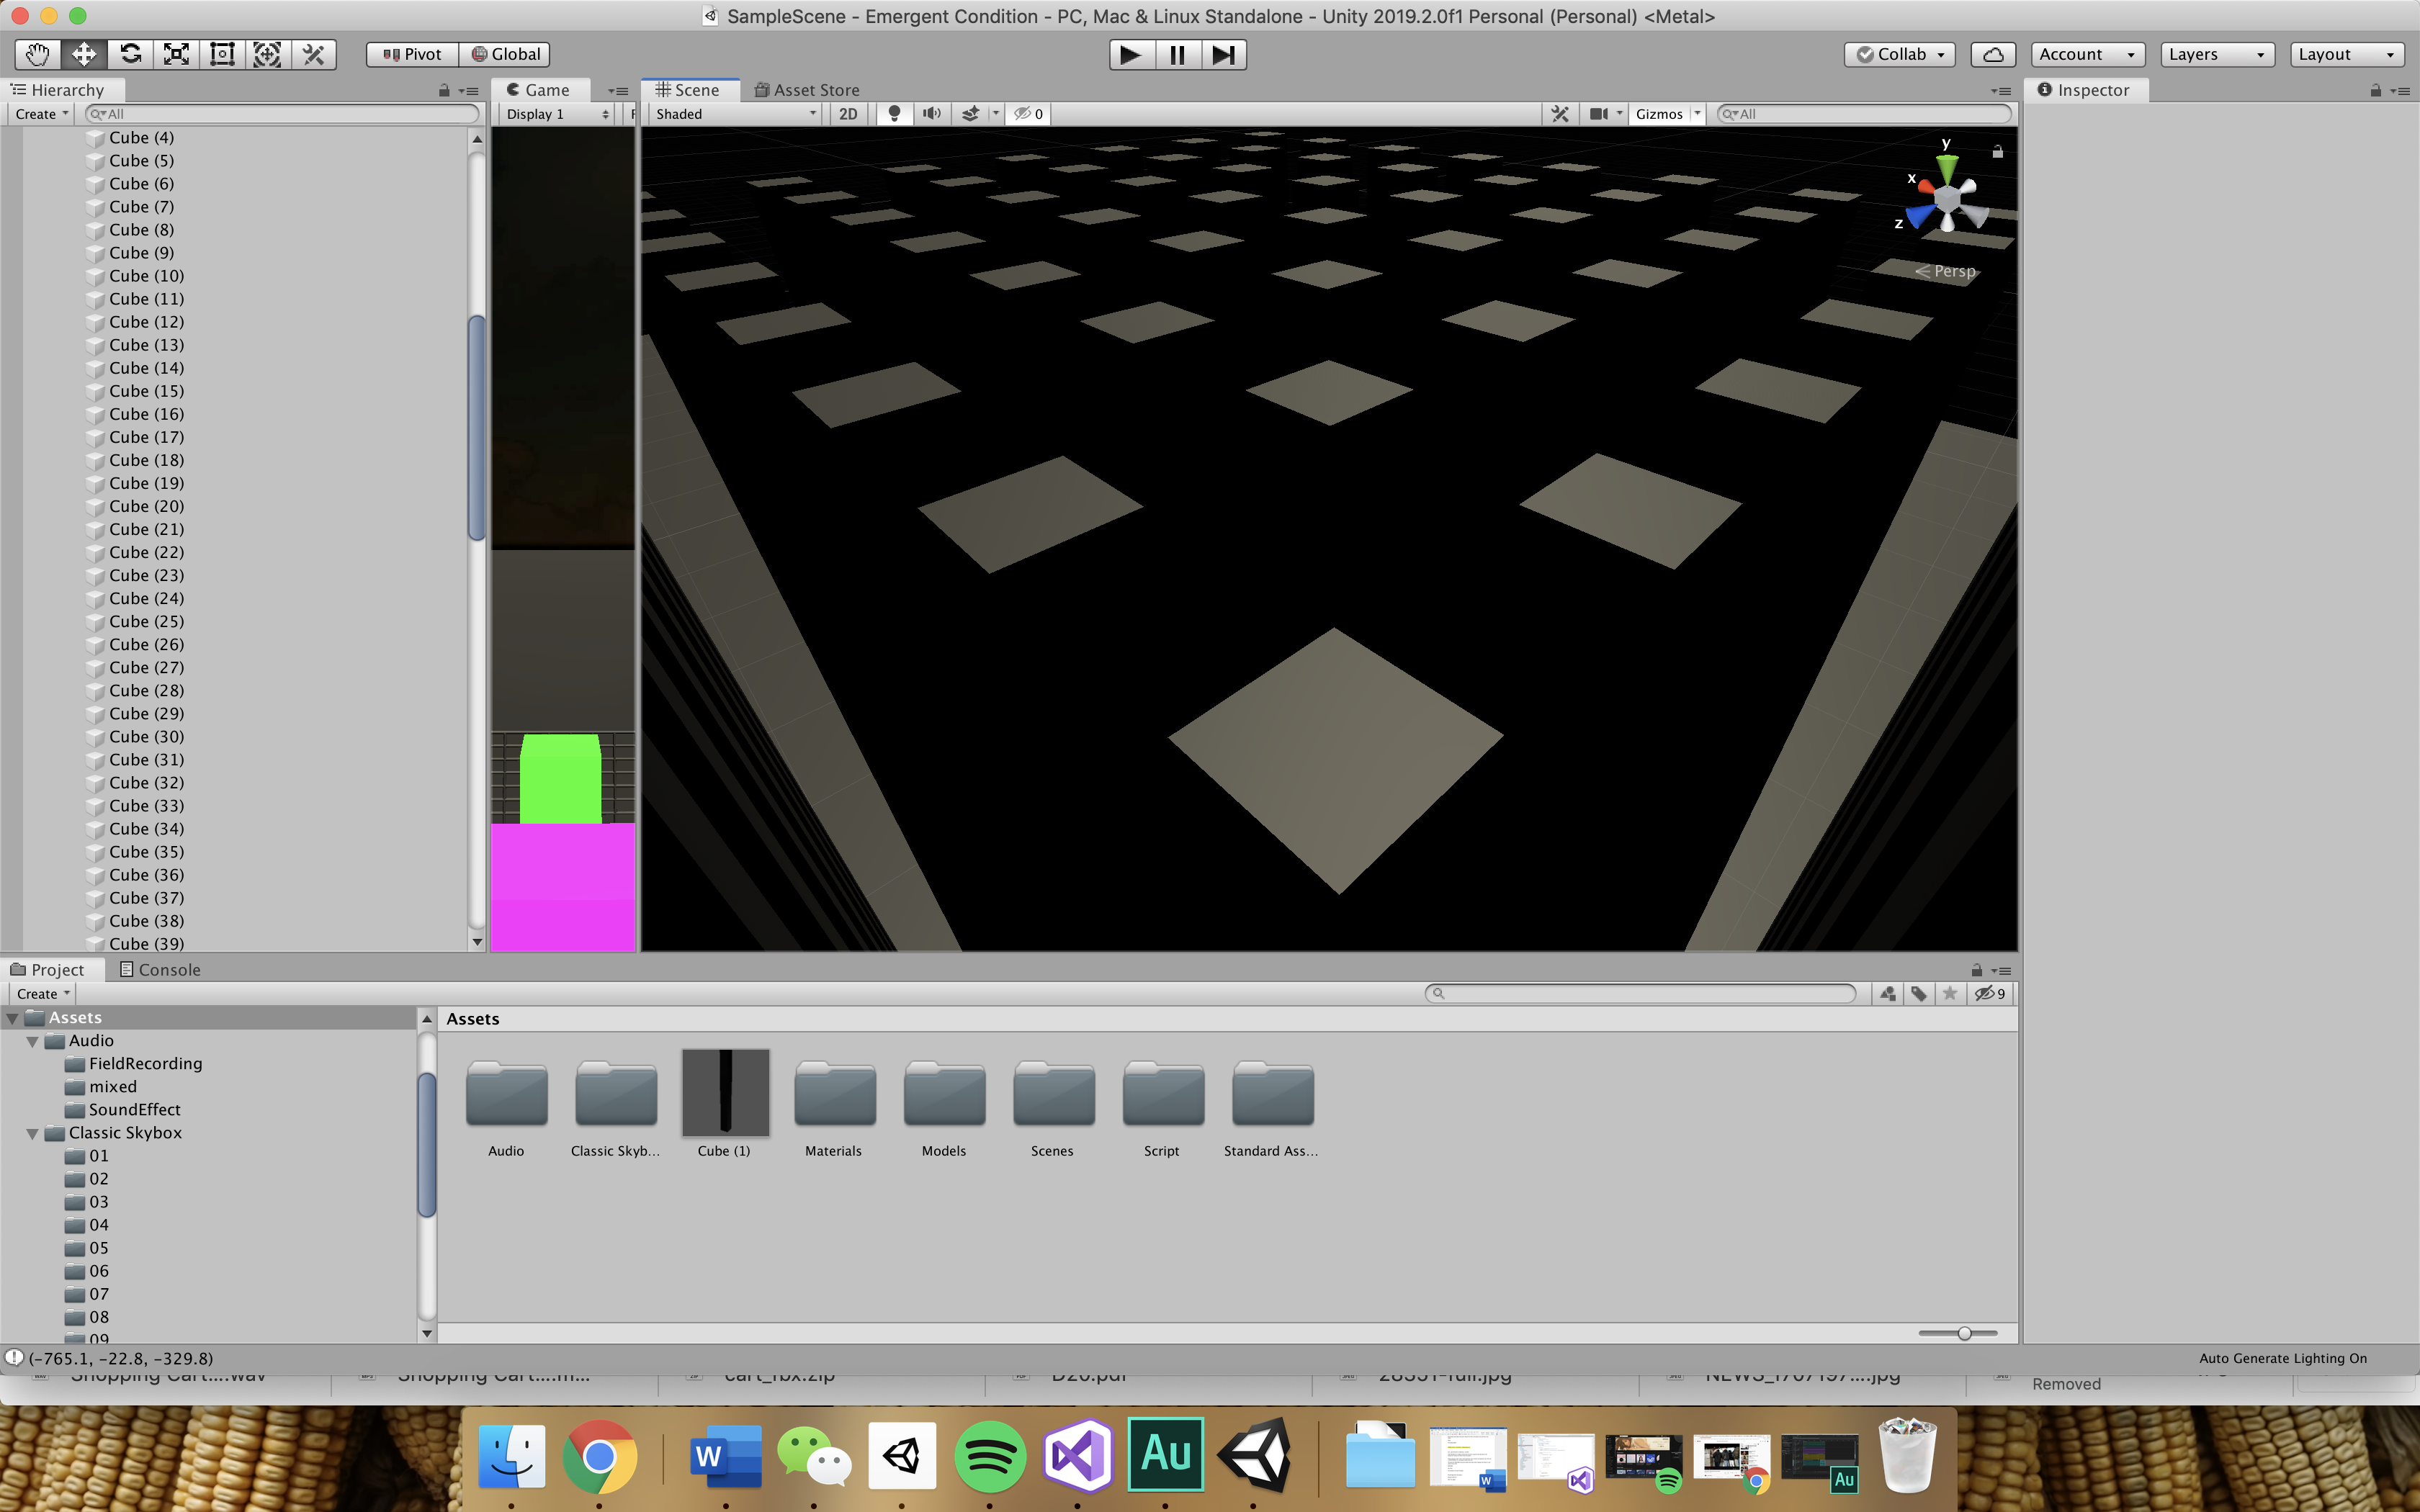2420x1512 pixels.
Task: Toggle scene lighting bulb icon
Action: tap(894, 114)
